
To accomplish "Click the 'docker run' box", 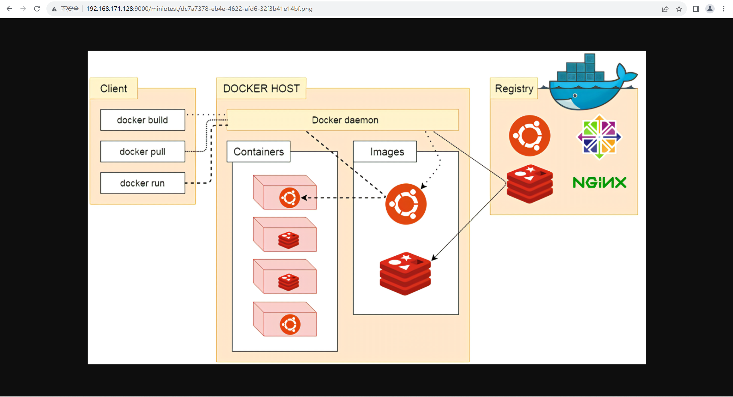I will click(x=143, y=183).
